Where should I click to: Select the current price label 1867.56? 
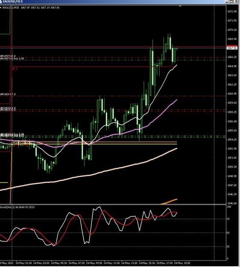[232, 48]
